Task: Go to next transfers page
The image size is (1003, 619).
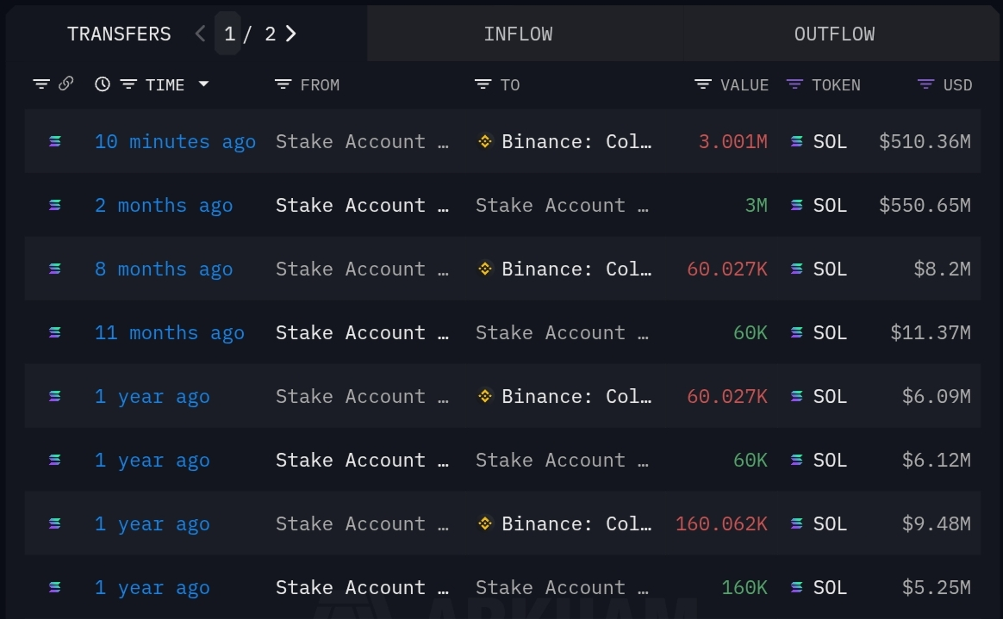Action: point(291,34)
